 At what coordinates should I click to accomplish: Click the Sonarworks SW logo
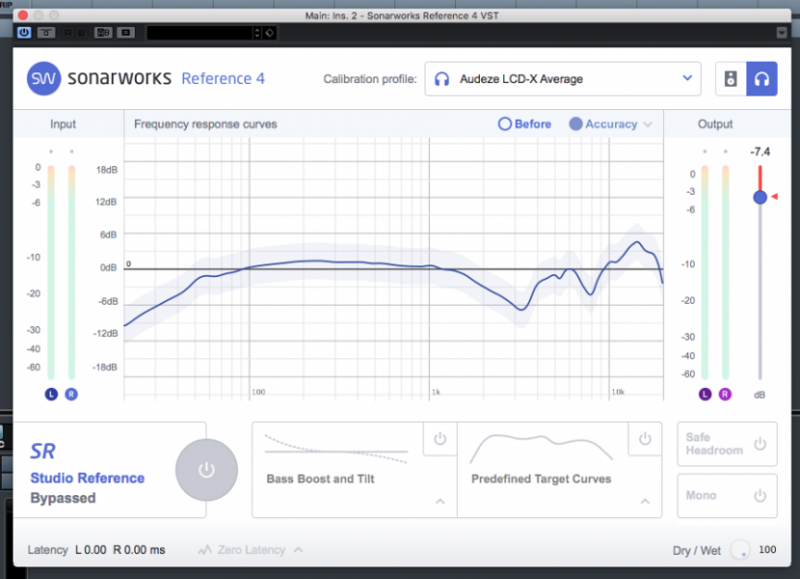point(44,79)
